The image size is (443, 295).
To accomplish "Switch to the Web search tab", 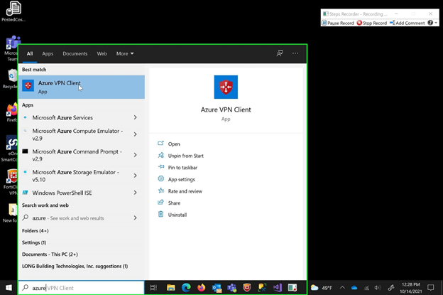I will [x=102, y=53].
